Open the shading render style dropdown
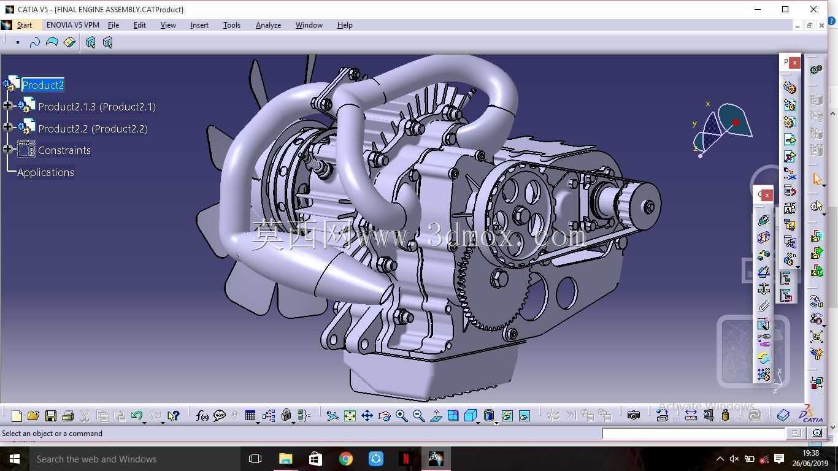Screen dimensions: 838x471 click(496, 422)
